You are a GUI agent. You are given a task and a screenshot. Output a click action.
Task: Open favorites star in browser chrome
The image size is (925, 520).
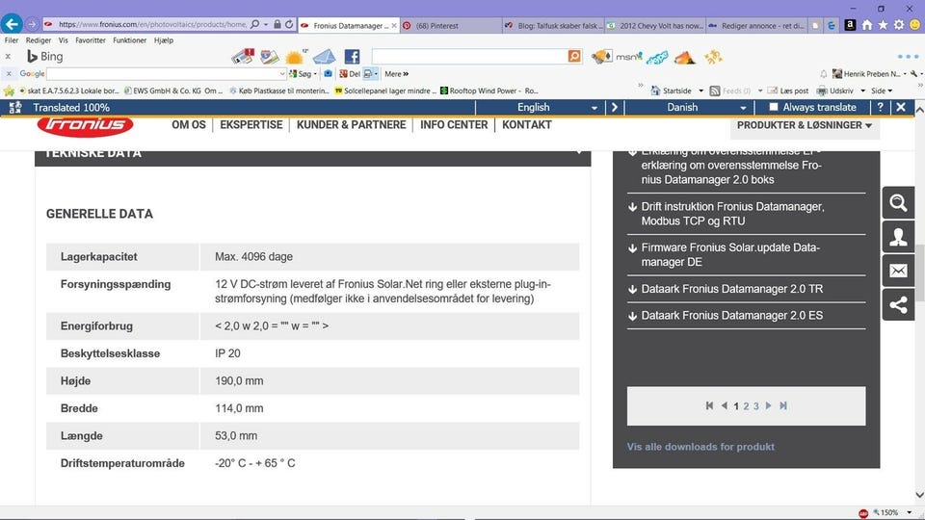[x=883, y=25]
